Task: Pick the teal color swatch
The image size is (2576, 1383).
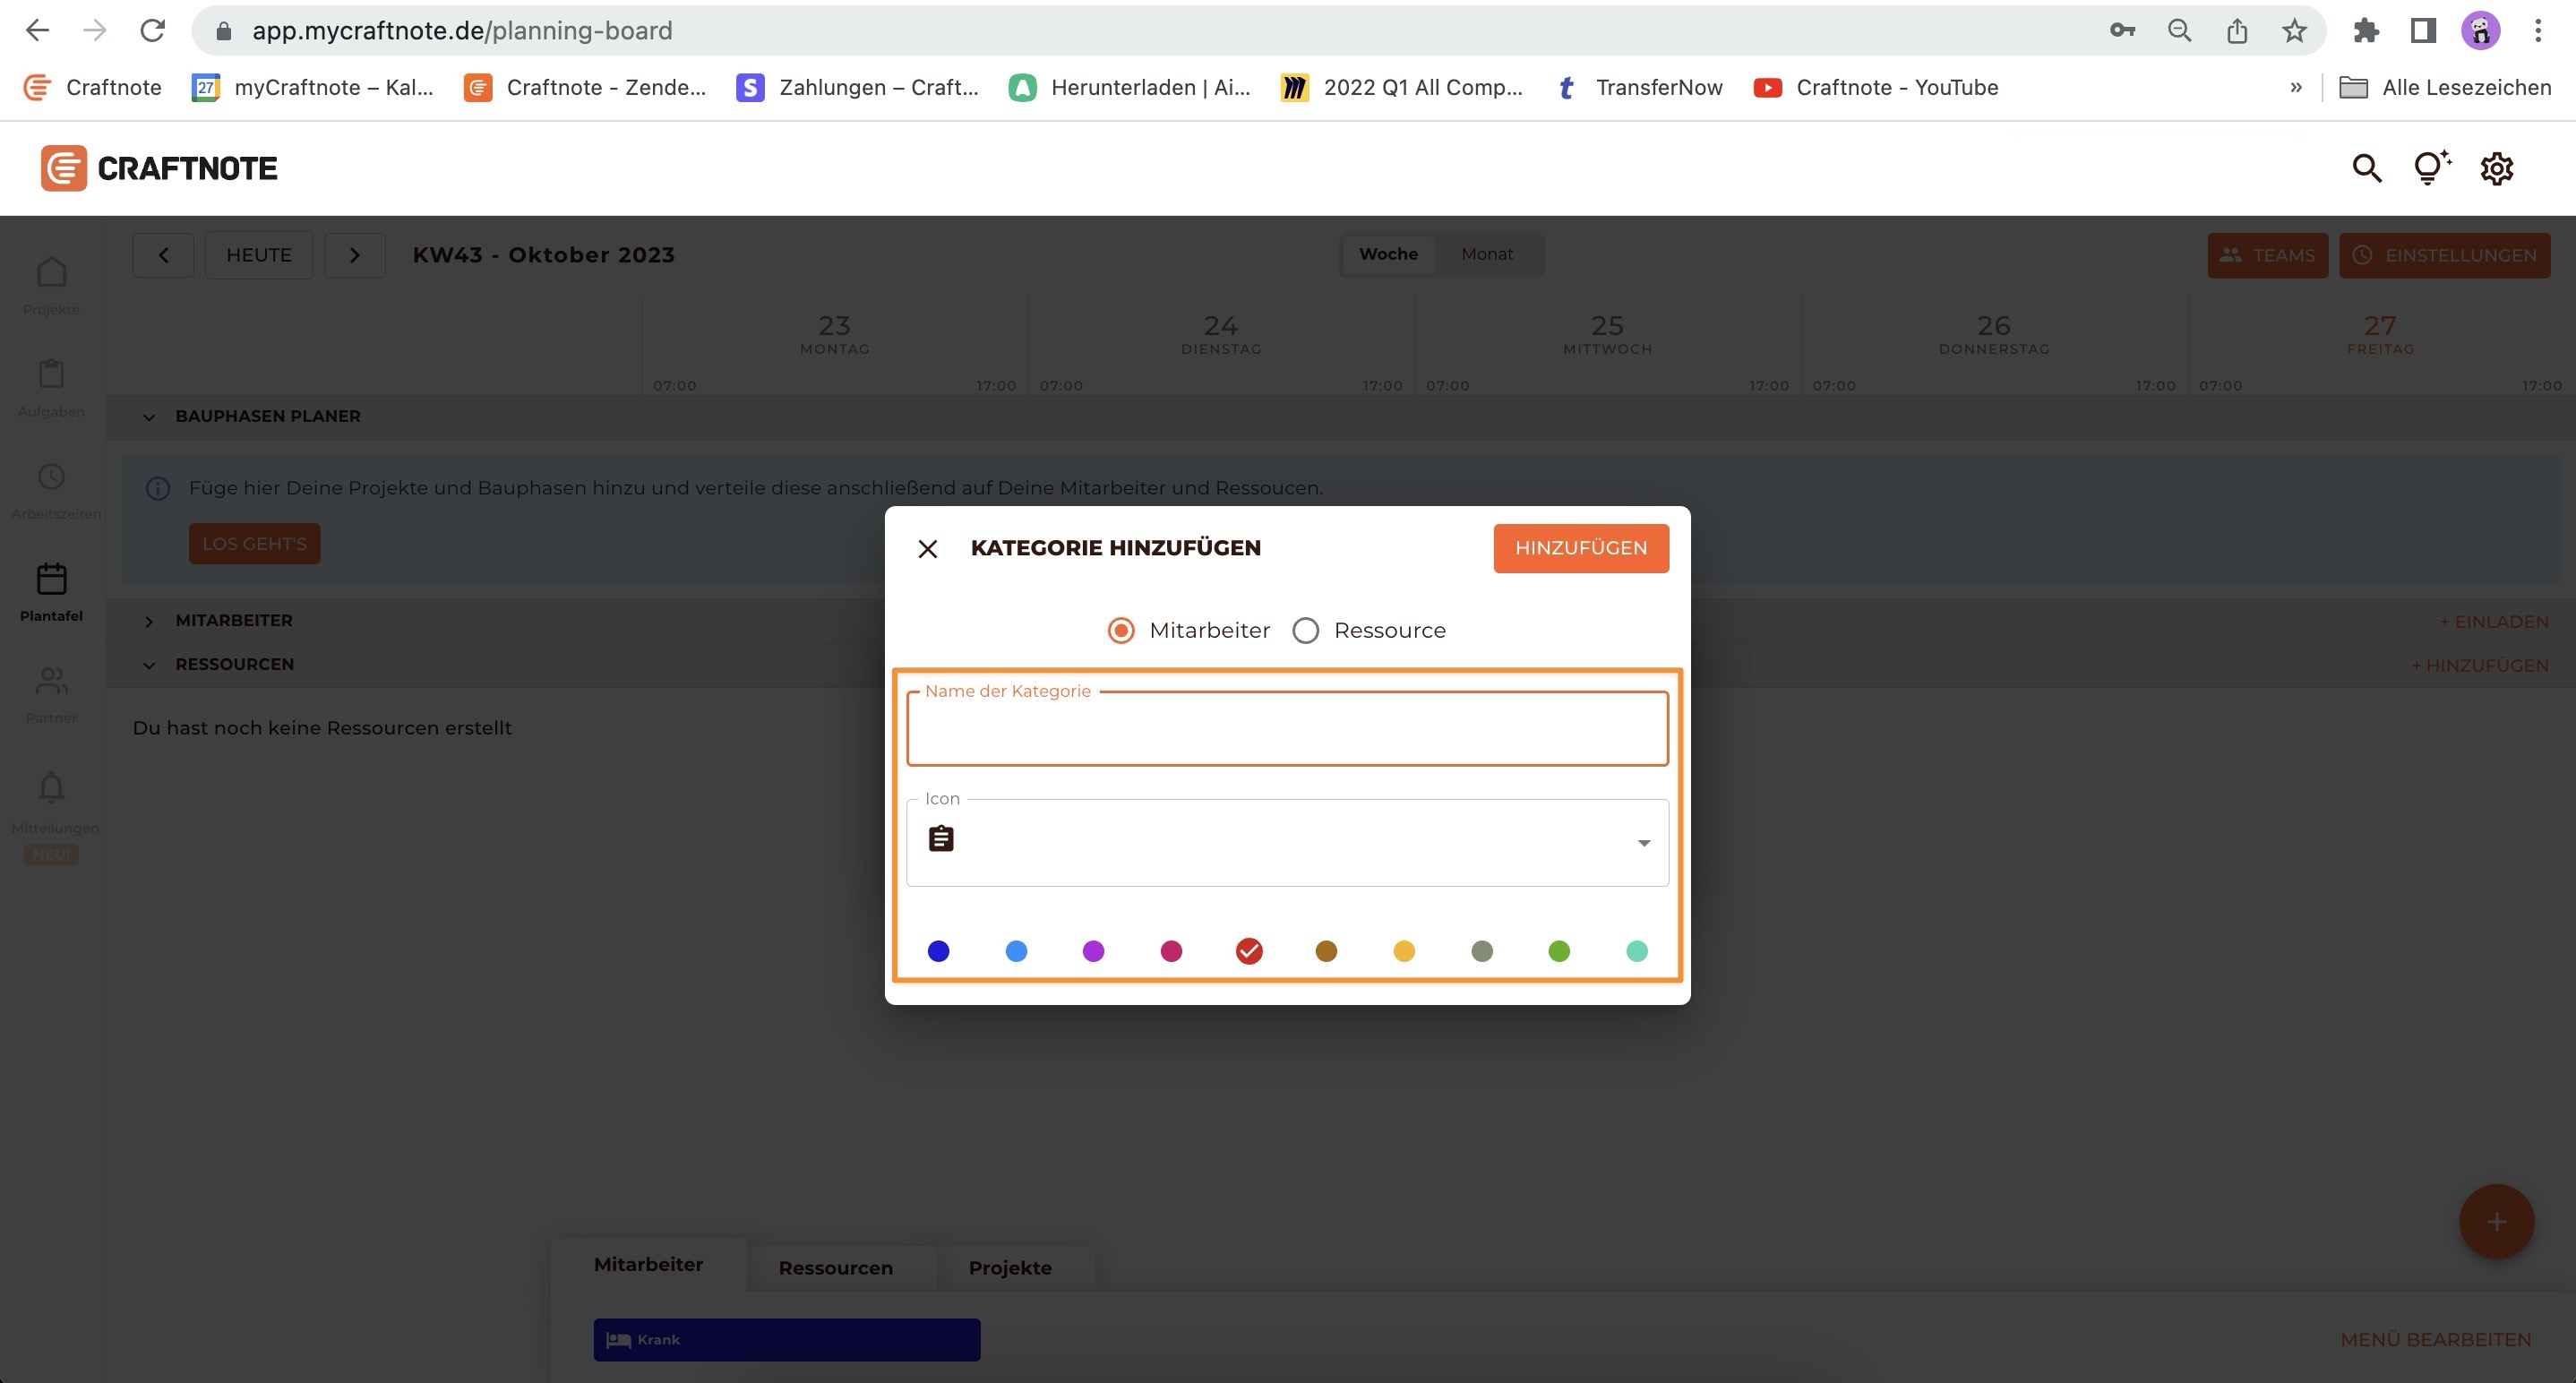Action: (1636, 951)
